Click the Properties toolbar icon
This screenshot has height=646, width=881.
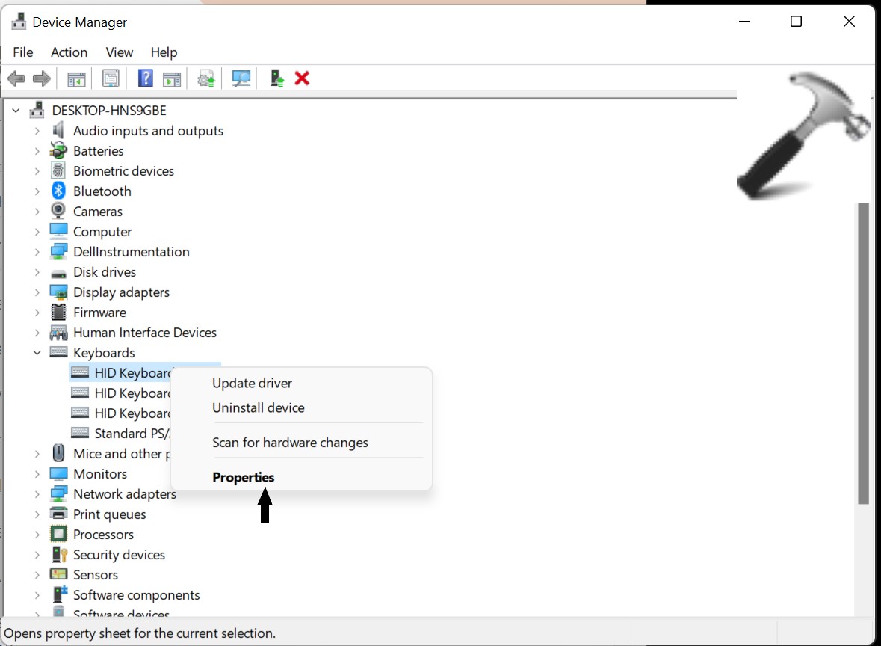point(111,79)
